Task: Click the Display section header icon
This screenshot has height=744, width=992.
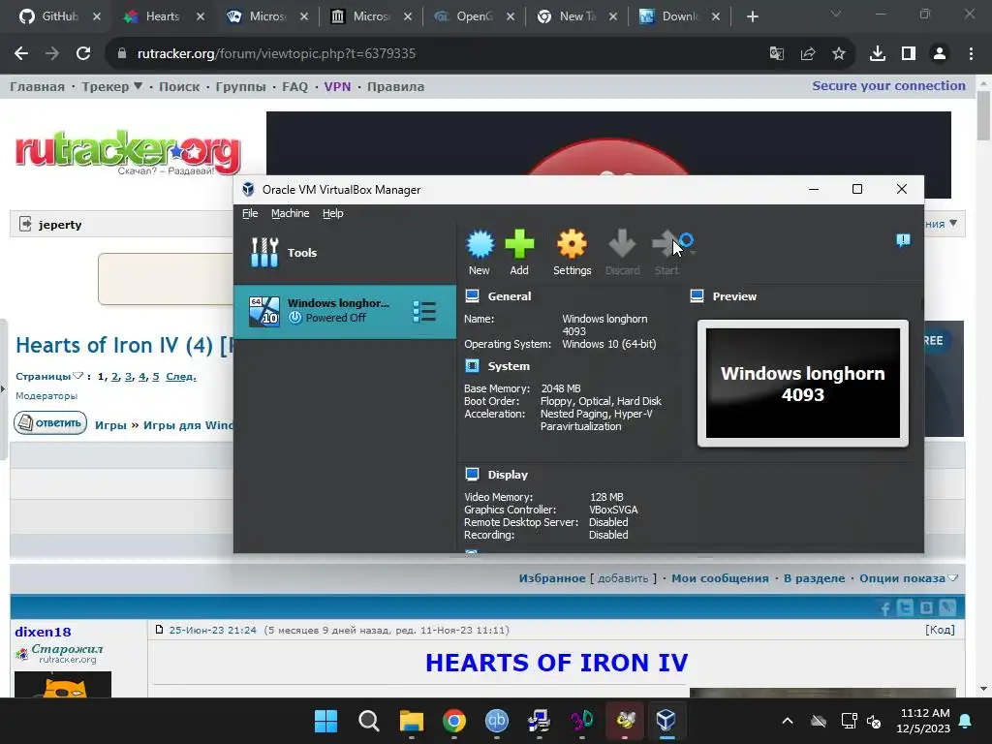Action: pyautogui.click(x=472, y=474)
